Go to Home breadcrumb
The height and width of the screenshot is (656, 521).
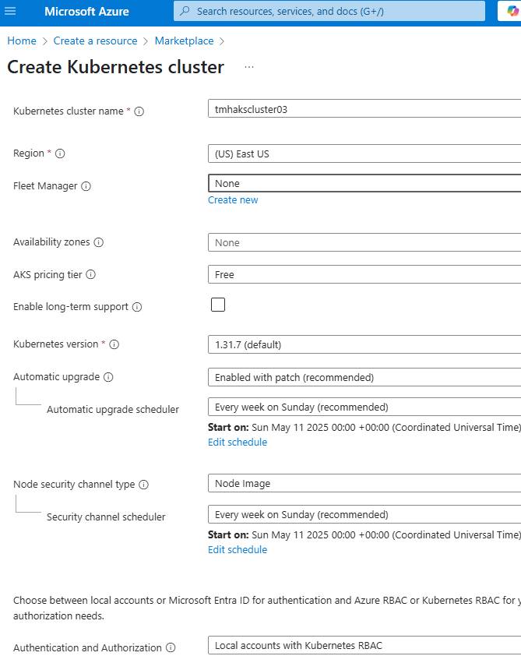[x=22, y=41]
